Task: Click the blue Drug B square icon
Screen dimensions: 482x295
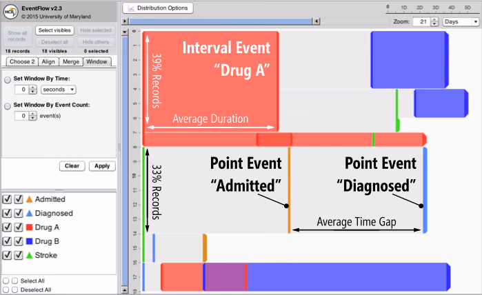Action: tap(29, 241)
